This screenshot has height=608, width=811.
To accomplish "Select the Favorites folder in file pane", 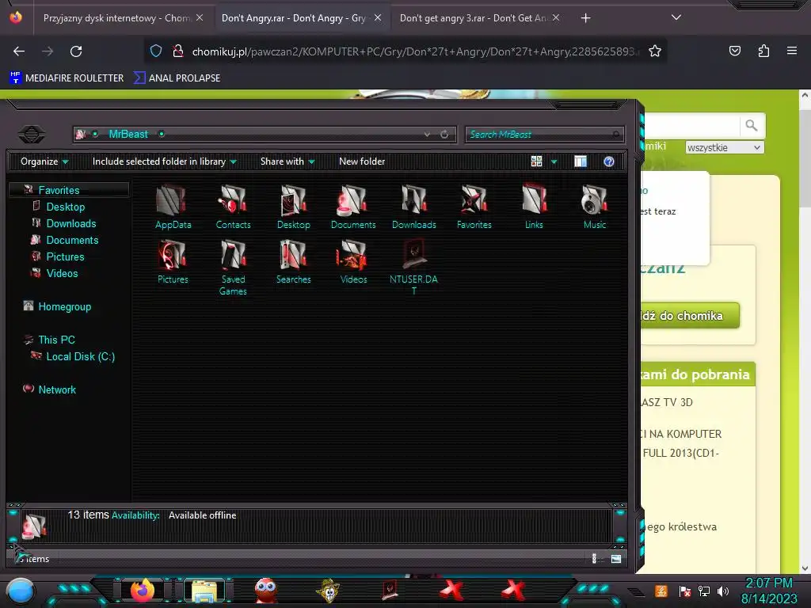I will tap(474, 207).
